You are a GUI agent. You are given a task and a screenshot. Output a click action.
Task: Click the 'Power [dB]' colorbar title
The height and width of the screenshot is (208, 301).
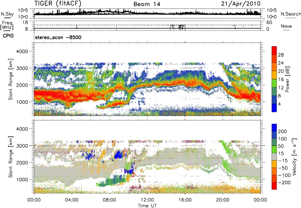point(287,79)
